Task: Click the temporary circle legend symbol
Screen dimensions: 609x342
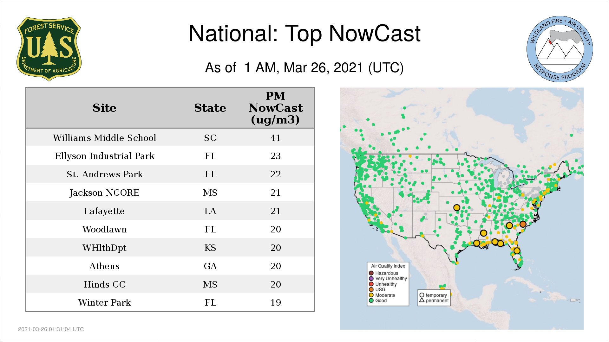Action: 422,295
